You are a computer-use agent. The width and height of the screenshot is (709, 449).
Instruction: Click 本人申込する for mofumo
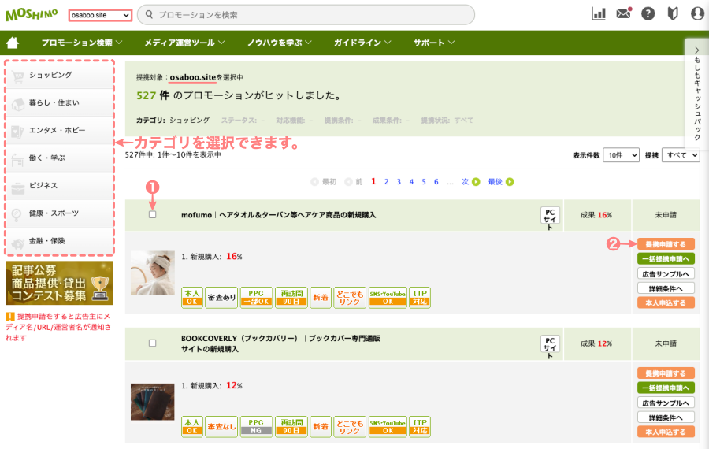tap(666, 302)
